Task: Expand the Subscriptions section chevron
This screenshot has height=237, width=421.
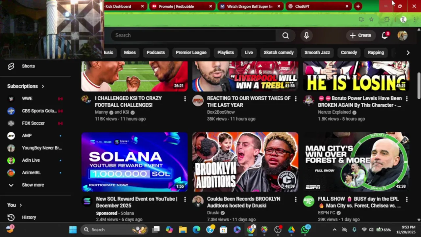Action: pos(43,86)
